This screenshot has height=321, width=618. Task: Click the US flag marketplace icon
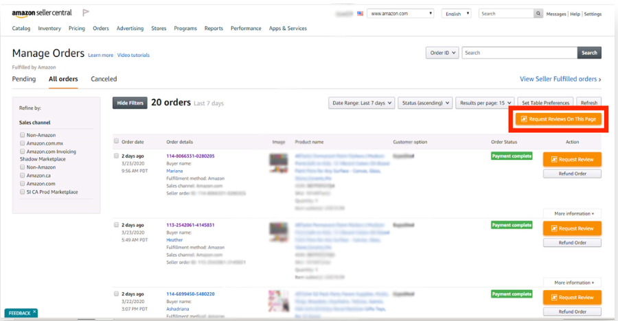click(x=360, y=14)
